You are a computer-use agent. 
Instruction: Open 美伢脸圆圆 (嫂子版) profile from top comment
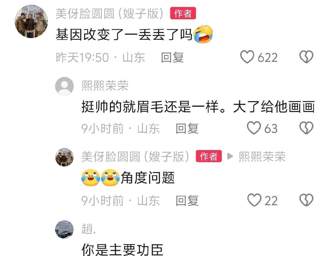(x=109, y=14)
